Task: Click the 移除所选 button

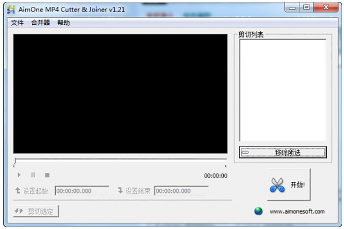Action: (x=283, y=152)
